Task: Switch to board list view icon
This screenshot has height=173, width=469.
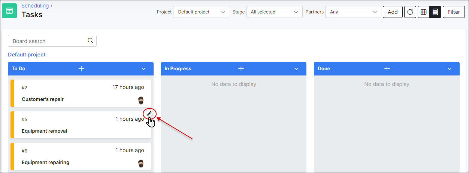Action: point(435,12)
